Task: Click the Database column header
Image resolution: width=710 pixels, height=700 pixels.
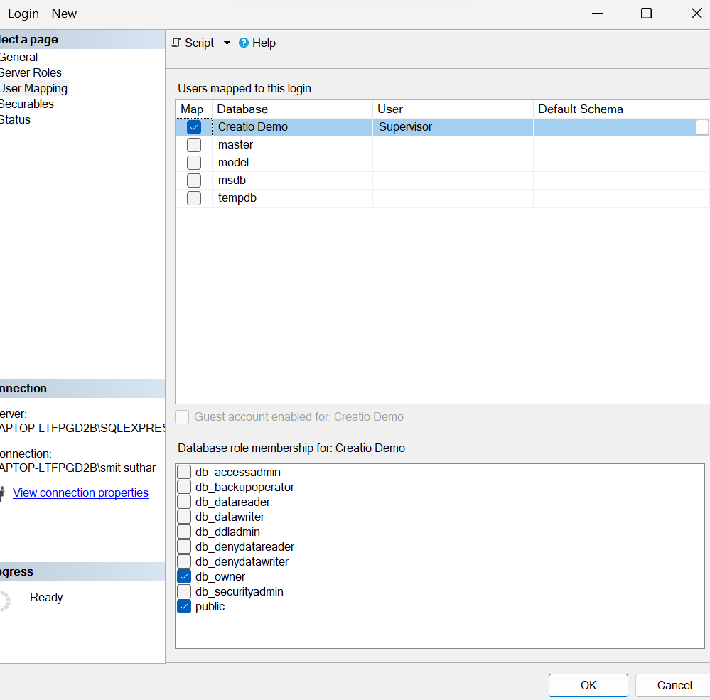Action: (x=293, y=109)
